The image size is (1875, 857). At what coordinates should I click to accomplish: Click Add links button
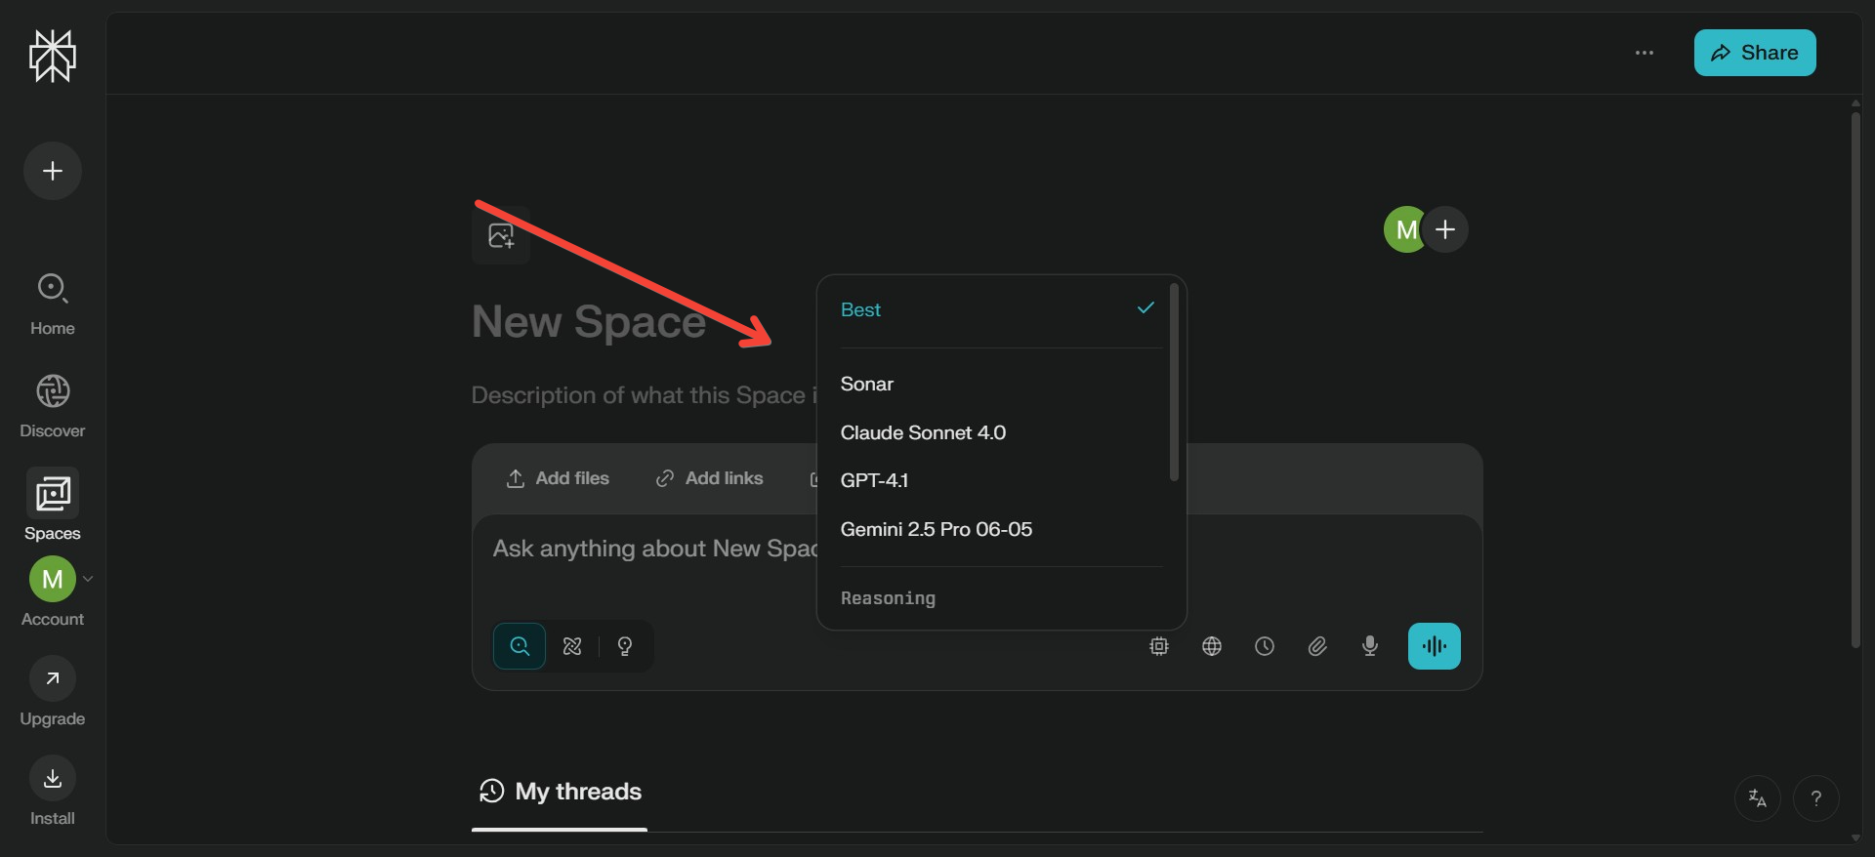click(x=710, y=478)
